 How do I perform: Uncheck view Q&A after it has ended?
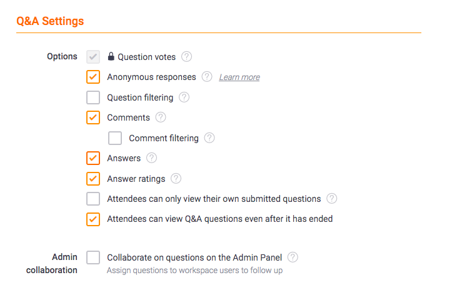93,219
